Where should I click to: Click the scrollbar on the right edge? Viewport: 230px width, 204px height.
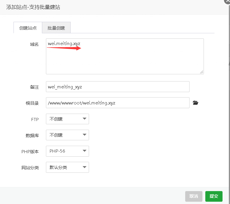point(229,63)
